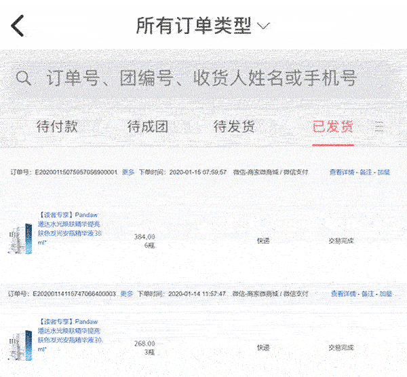This screenshot has width=407, height=377.
Task: Click 备注 on the 2020-01-15 order
Action: point(366,173)
